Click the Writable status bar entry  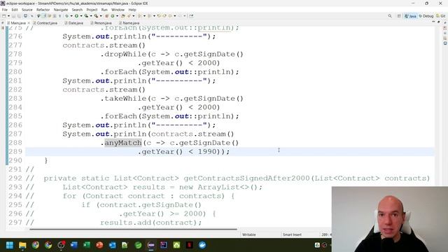[249, 234]
